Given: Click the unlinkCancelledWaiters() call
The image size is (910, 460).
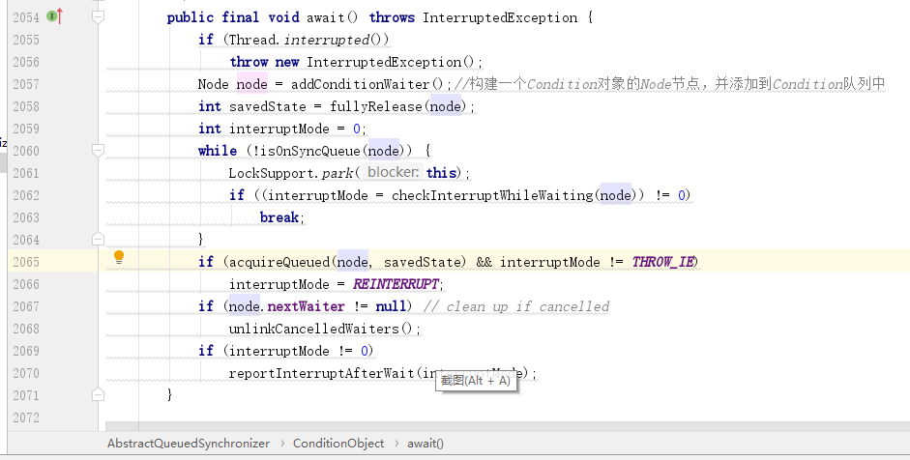Looking at the screenshot, I should click(x=322, y=329).
